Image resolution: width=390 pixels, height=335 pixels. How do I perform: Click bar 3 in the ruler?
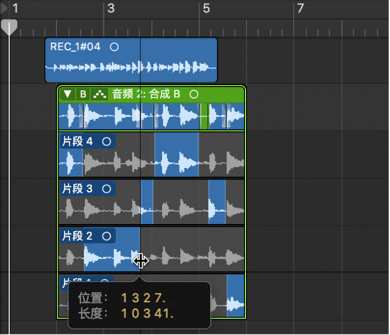point(111,8)
